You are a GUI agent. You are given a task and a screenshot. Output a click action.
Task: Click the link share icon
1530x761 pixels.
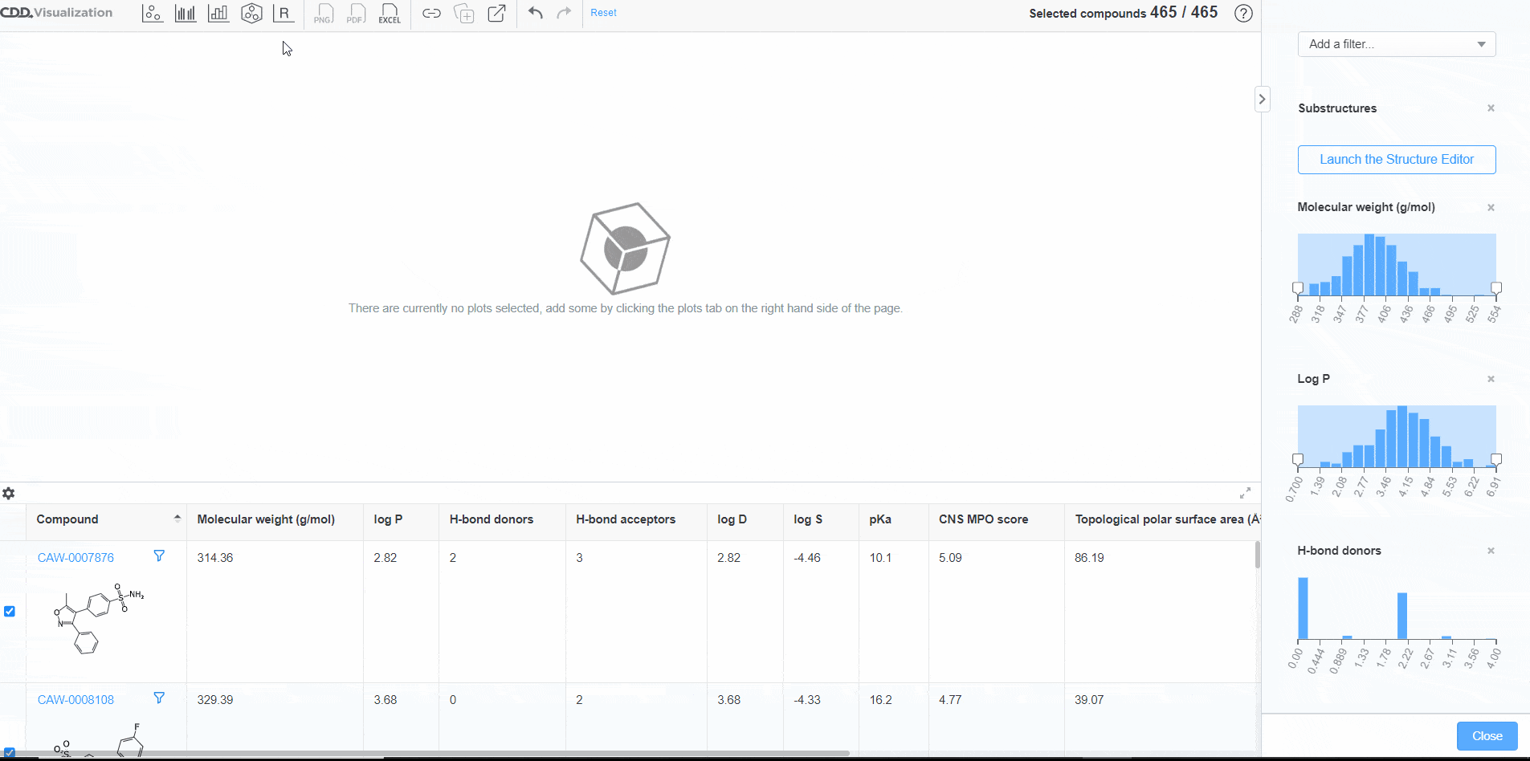tap(431, 14)
